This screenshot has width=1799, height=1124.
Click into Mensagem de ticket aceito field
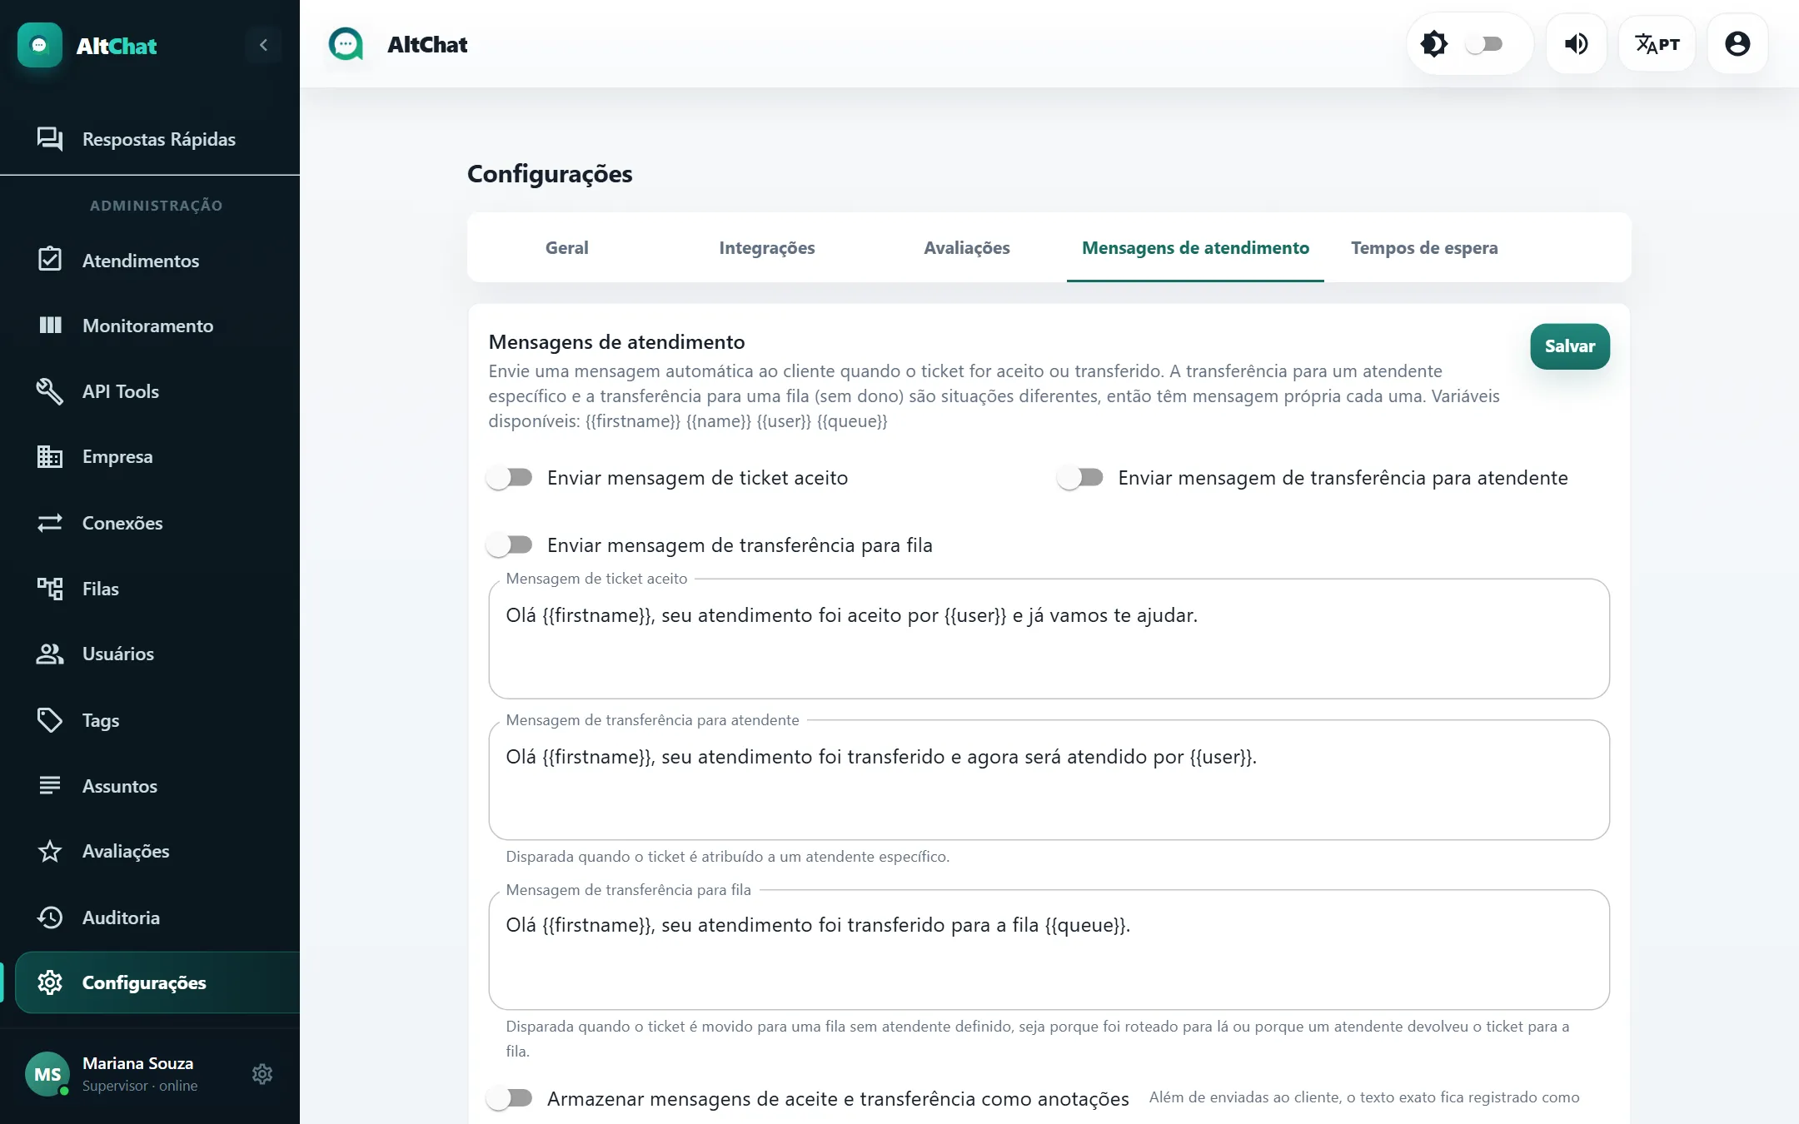(1049, 639)
